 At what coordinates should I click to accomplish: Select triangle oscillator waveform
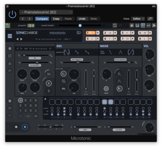(x=77, y=52)
